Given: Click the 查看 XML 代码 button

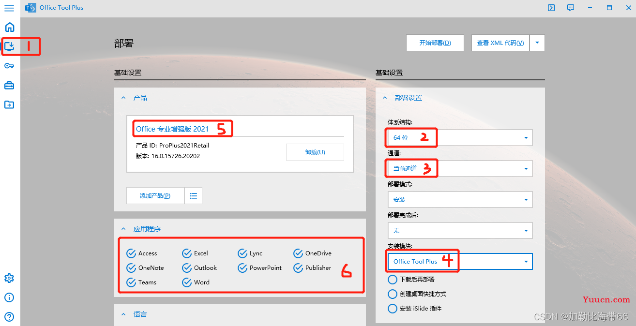Looking at the screenshot, I should pyautogui.click(x=500, y=43).
